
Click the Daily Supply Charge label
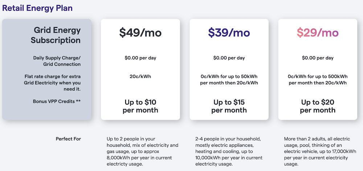pos(57,61)
